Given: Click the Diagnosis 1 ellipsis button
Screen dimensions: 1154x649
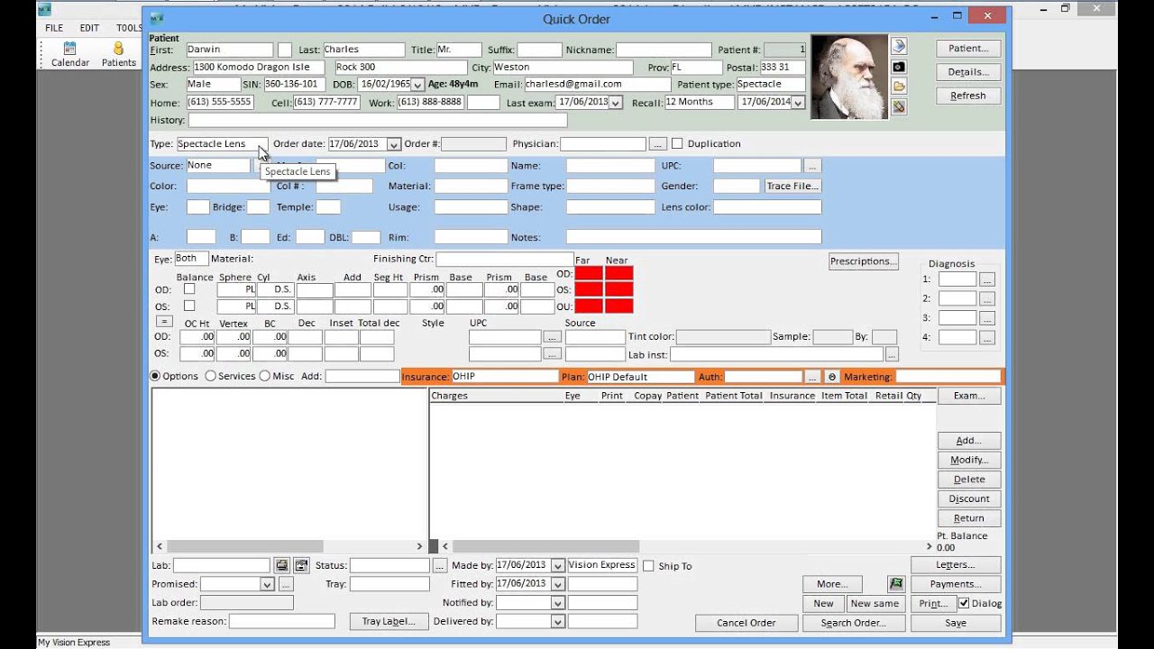Looking at the screenshot, I should (x=987, y=279).
